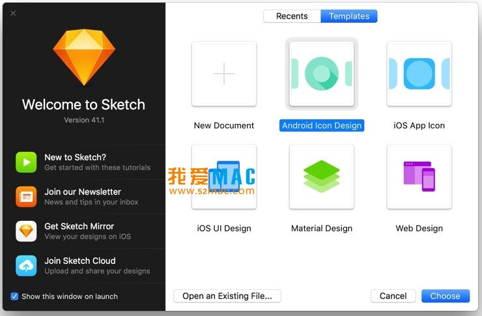
Task: Select the iOS App Icon thumbnail
Action: point(419,74)
